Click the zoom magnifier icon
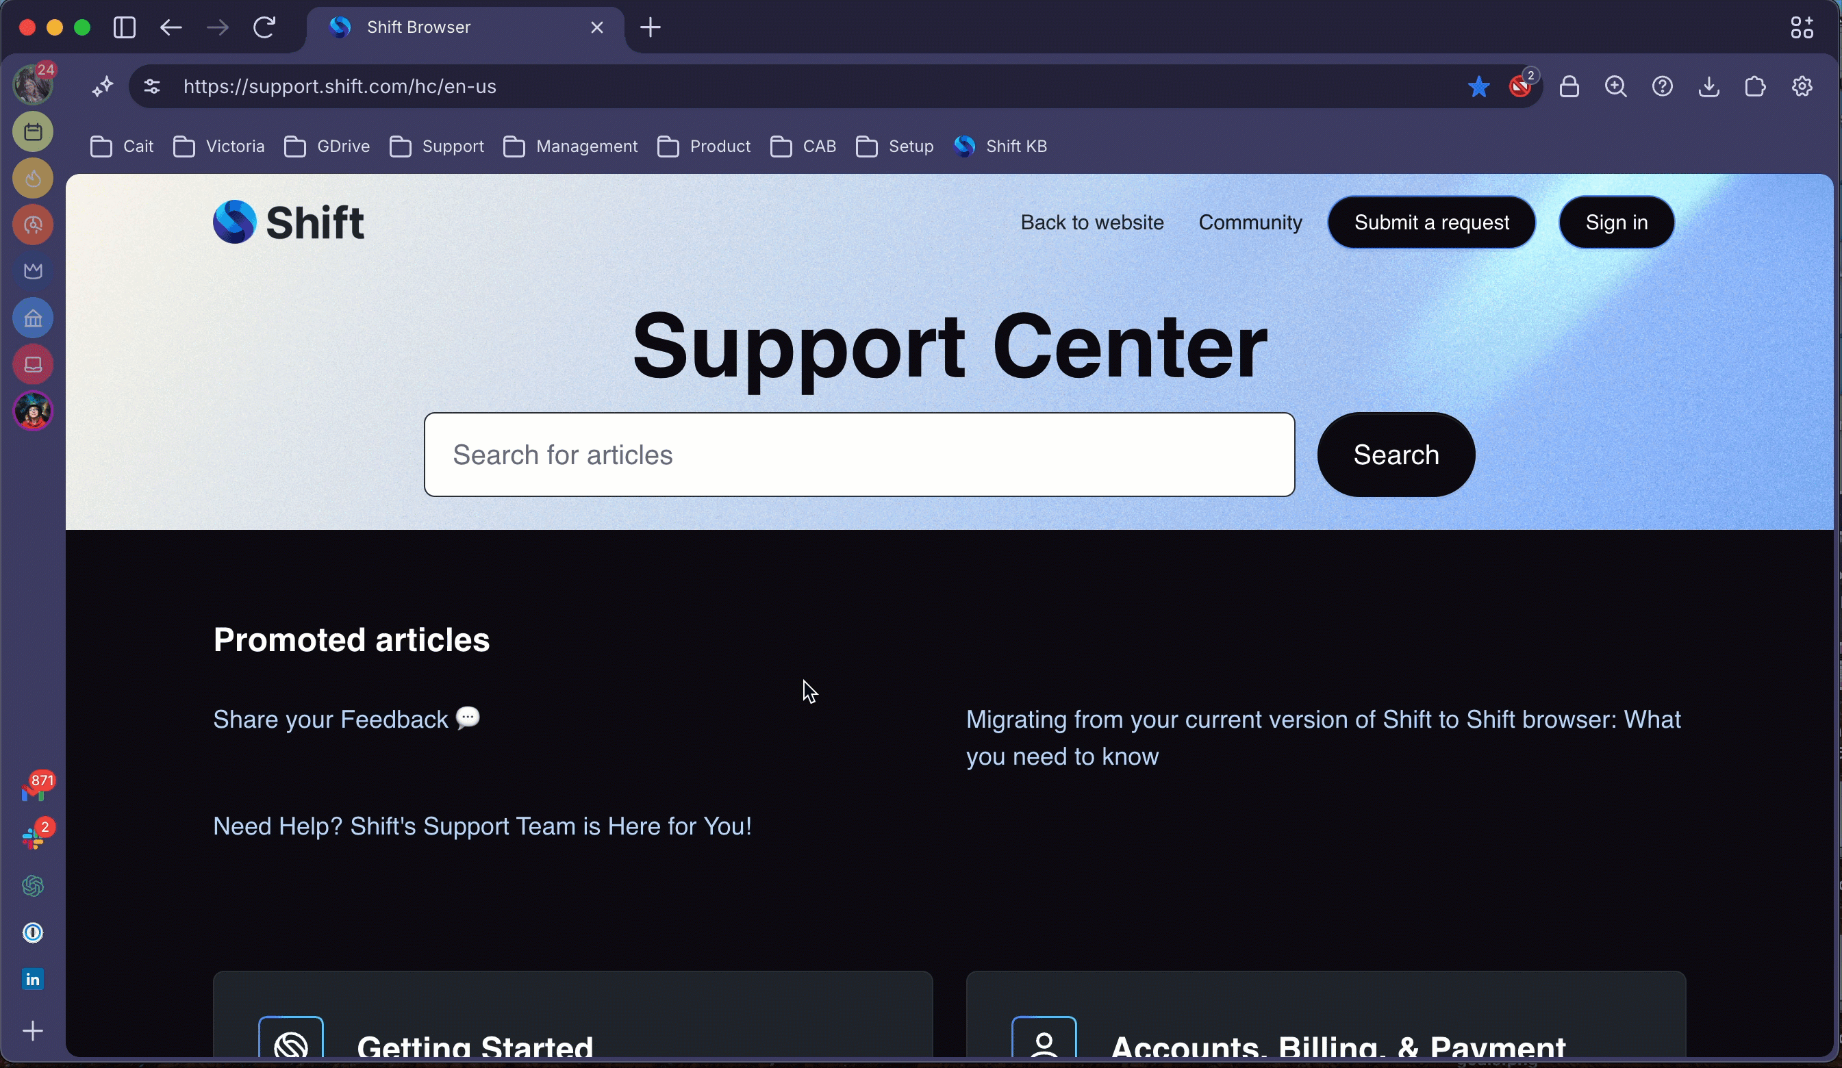 pyautogui.click(x=1616, y=87)
